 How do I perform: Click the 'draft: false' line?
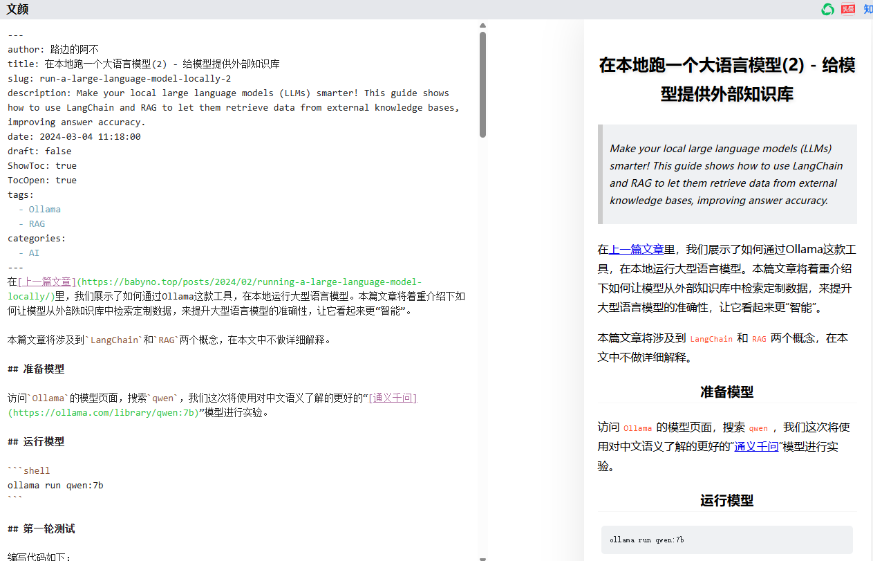point(39,151)
